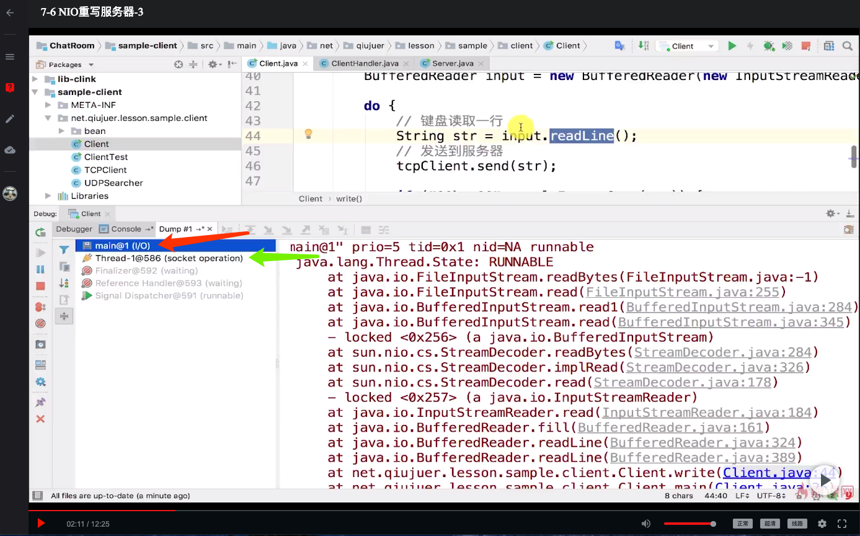This screenshot has height=536, width=860.
Task: Click the Pause Program icon in the debug sidebar
Action: (40, 269)
